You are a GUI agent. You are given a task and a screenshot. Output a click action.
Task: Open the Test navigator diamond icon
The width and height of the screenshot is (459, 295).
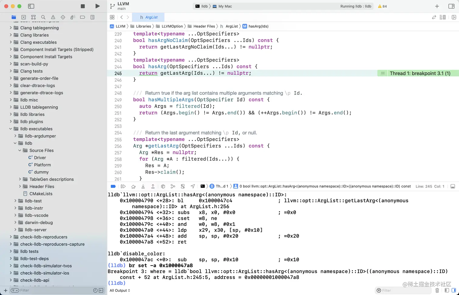[63, 17]
